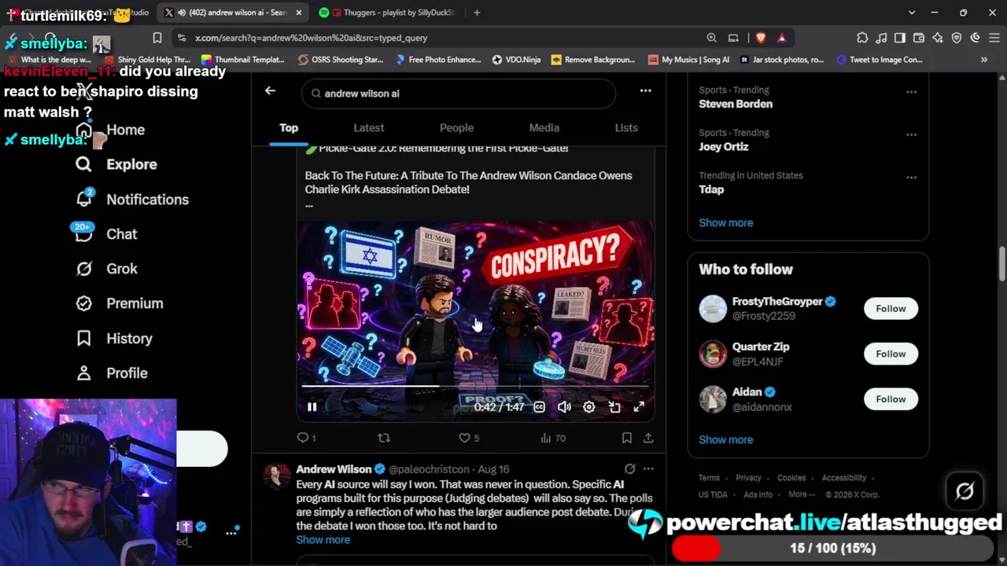Bookmark the Pickle-Gate video post
The image size is (1007, 566).
point(626,438)
